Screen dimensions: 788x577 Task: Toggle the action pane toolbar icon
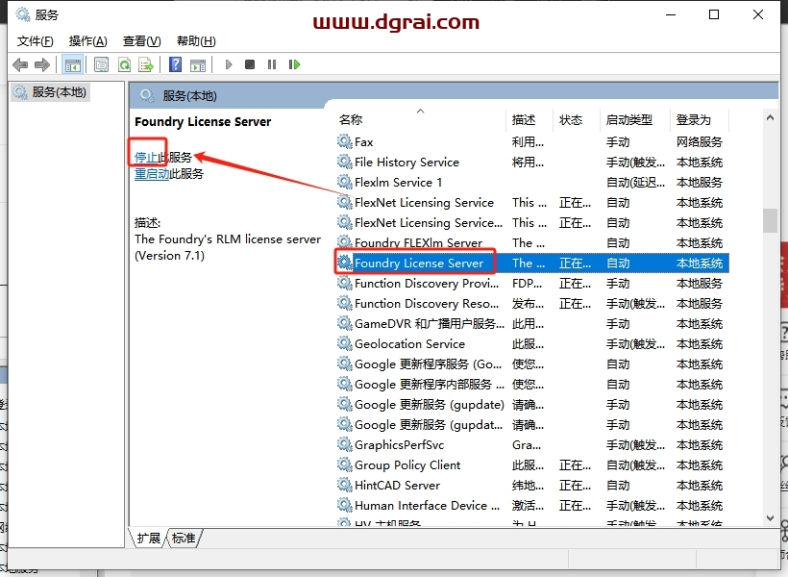198,64
